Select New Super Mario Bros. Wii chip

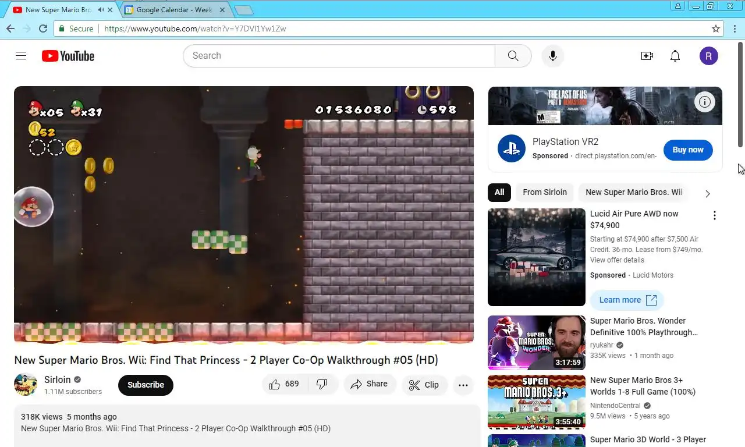634,192
